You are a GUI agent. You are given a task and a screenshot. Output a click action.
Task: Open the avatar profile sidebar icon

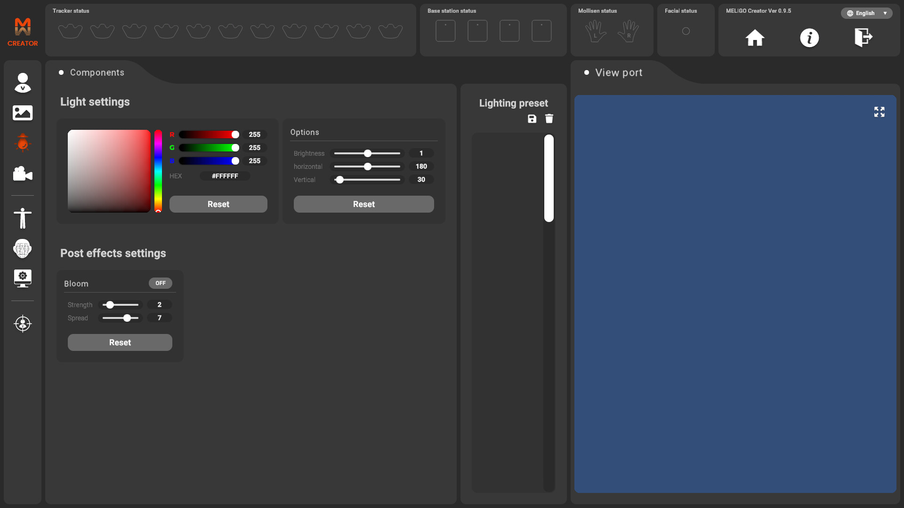pyautogui.click(x=23, y=83)
